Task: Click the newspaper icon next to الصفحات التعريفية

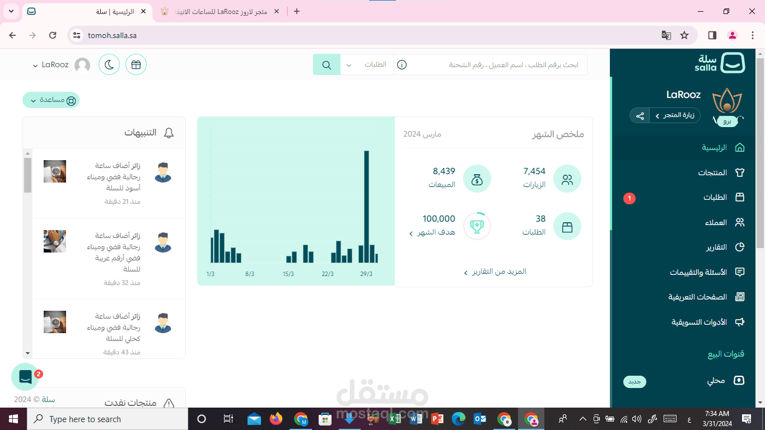Action: pos(739,297)
